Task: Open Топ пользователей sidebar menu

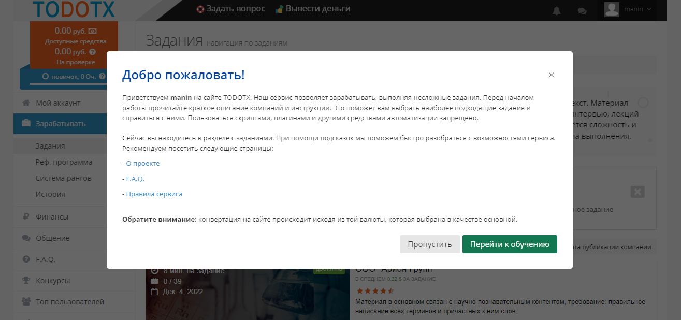Action: (74, 302)
